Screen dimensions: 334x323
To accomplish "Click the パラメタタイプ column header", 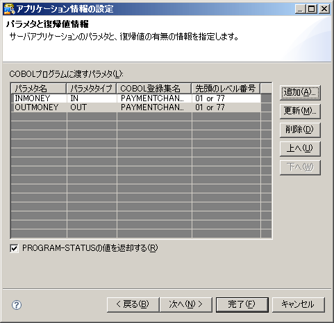I will [x=92, y=89].
